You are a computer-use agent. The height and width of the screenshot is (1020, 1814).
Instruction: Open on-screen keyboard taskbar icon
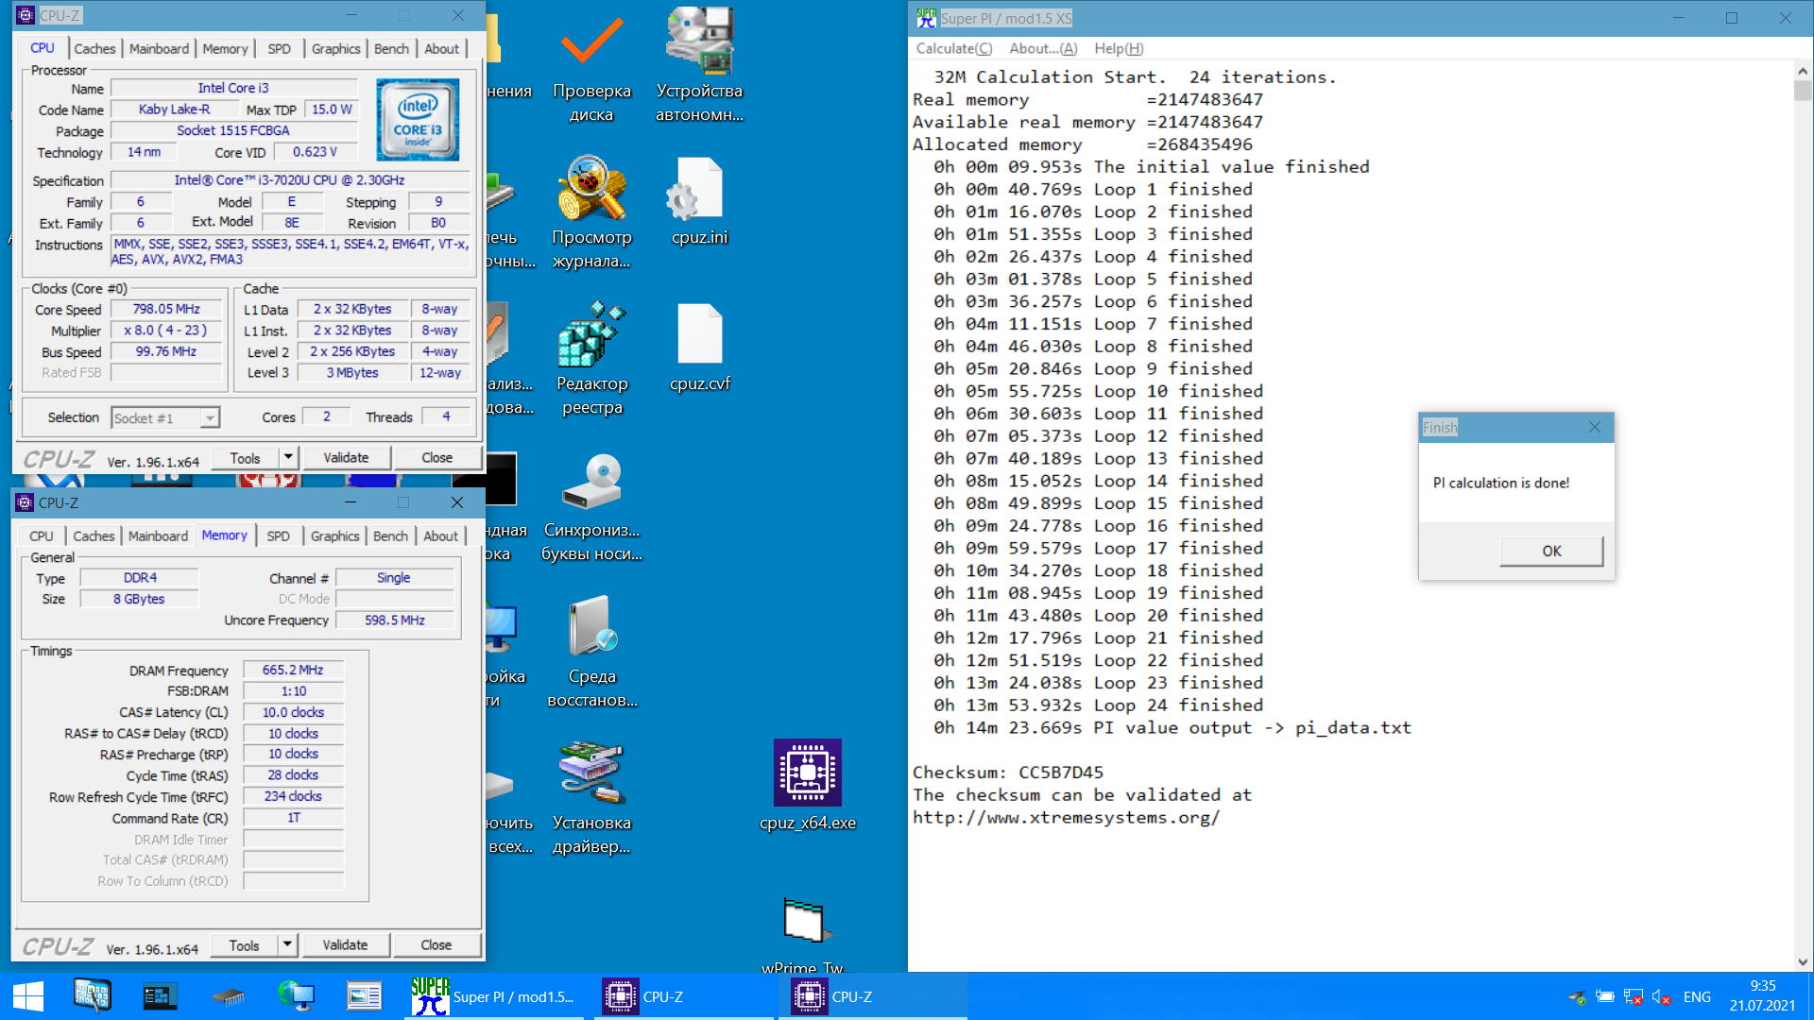tap(93, 996)
